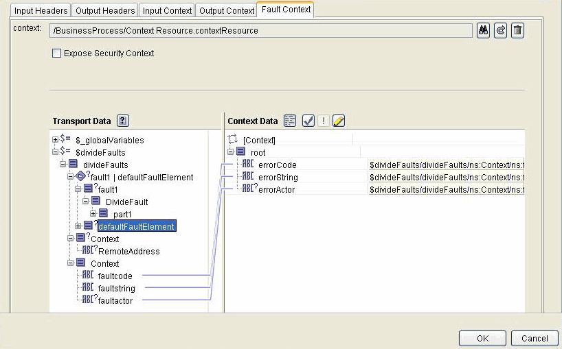Expand the part1 tree node

pyautogui.click(x=93, y=214)
